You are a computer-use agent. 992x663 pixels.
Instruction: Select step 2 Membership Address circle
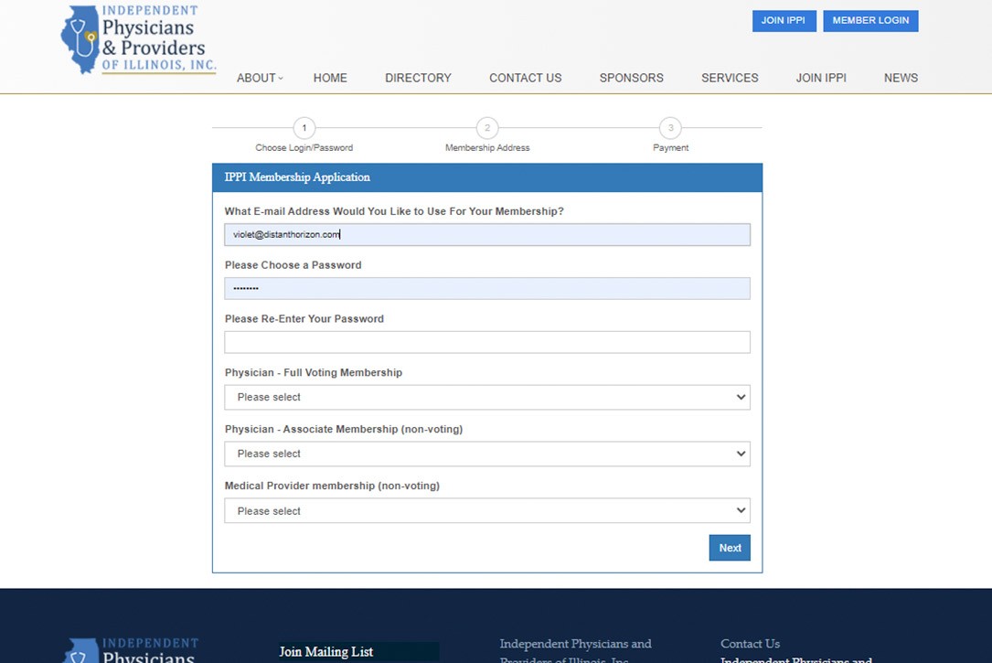coord(487,128)
